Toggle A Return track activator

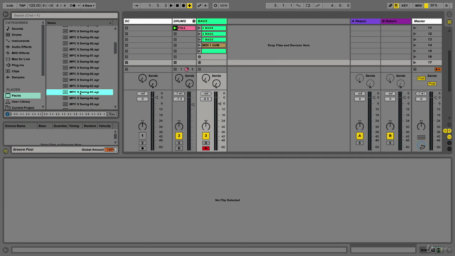[x=360, y=136]
